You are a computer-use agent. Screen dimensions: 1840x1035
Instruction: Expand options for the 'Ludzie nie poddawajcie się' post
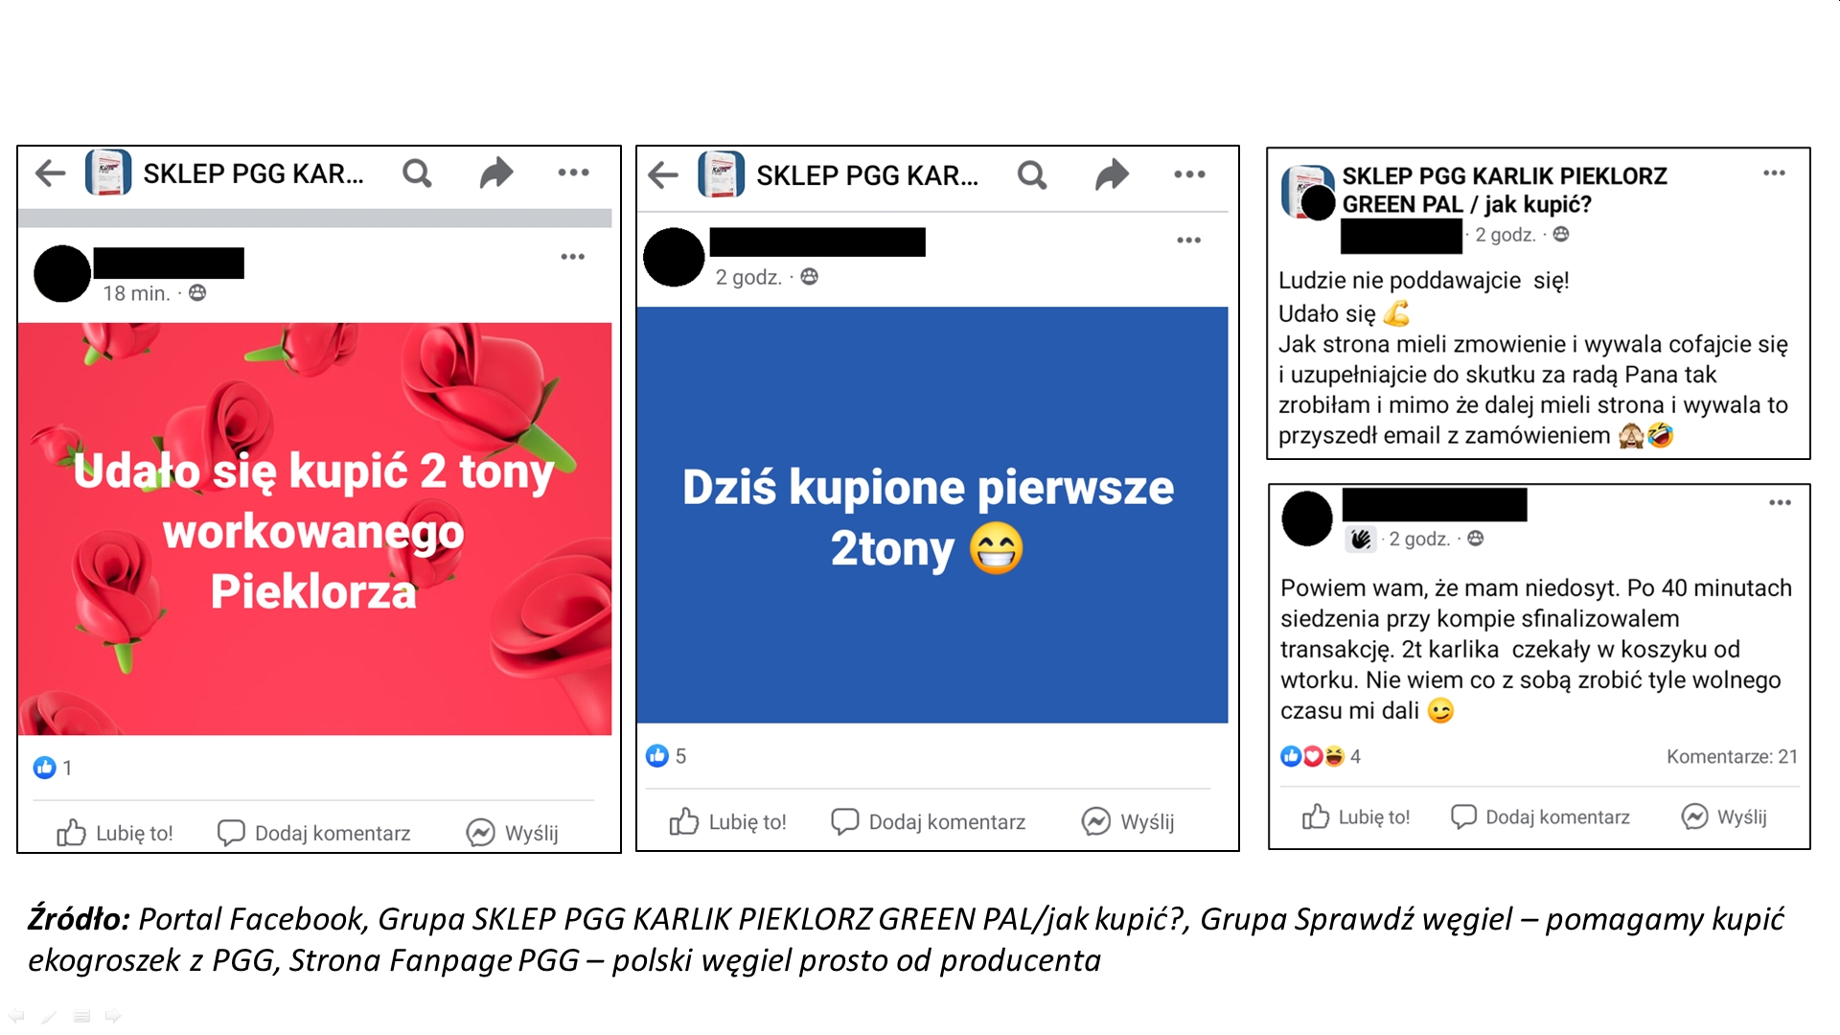click(x=1774, y=173)
